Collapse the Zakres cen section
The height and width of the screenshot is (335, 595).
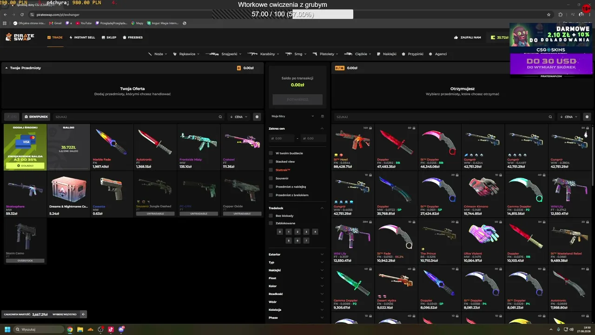pos(322,128)
